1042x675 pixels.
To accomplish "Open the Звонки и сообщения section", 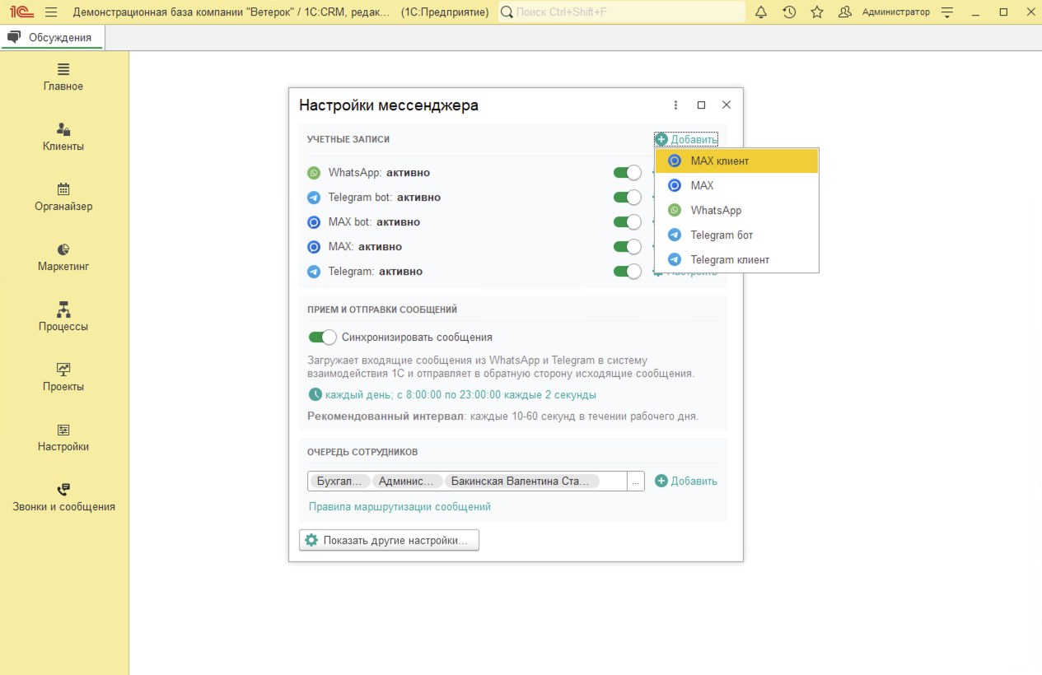I will click(x=63, y=497).
